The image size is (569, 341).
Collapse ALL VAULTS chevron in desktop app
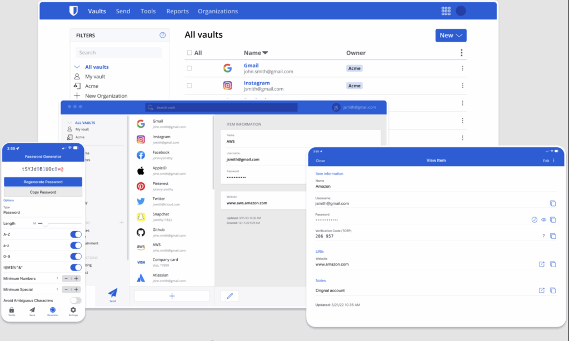click(69, 123)
